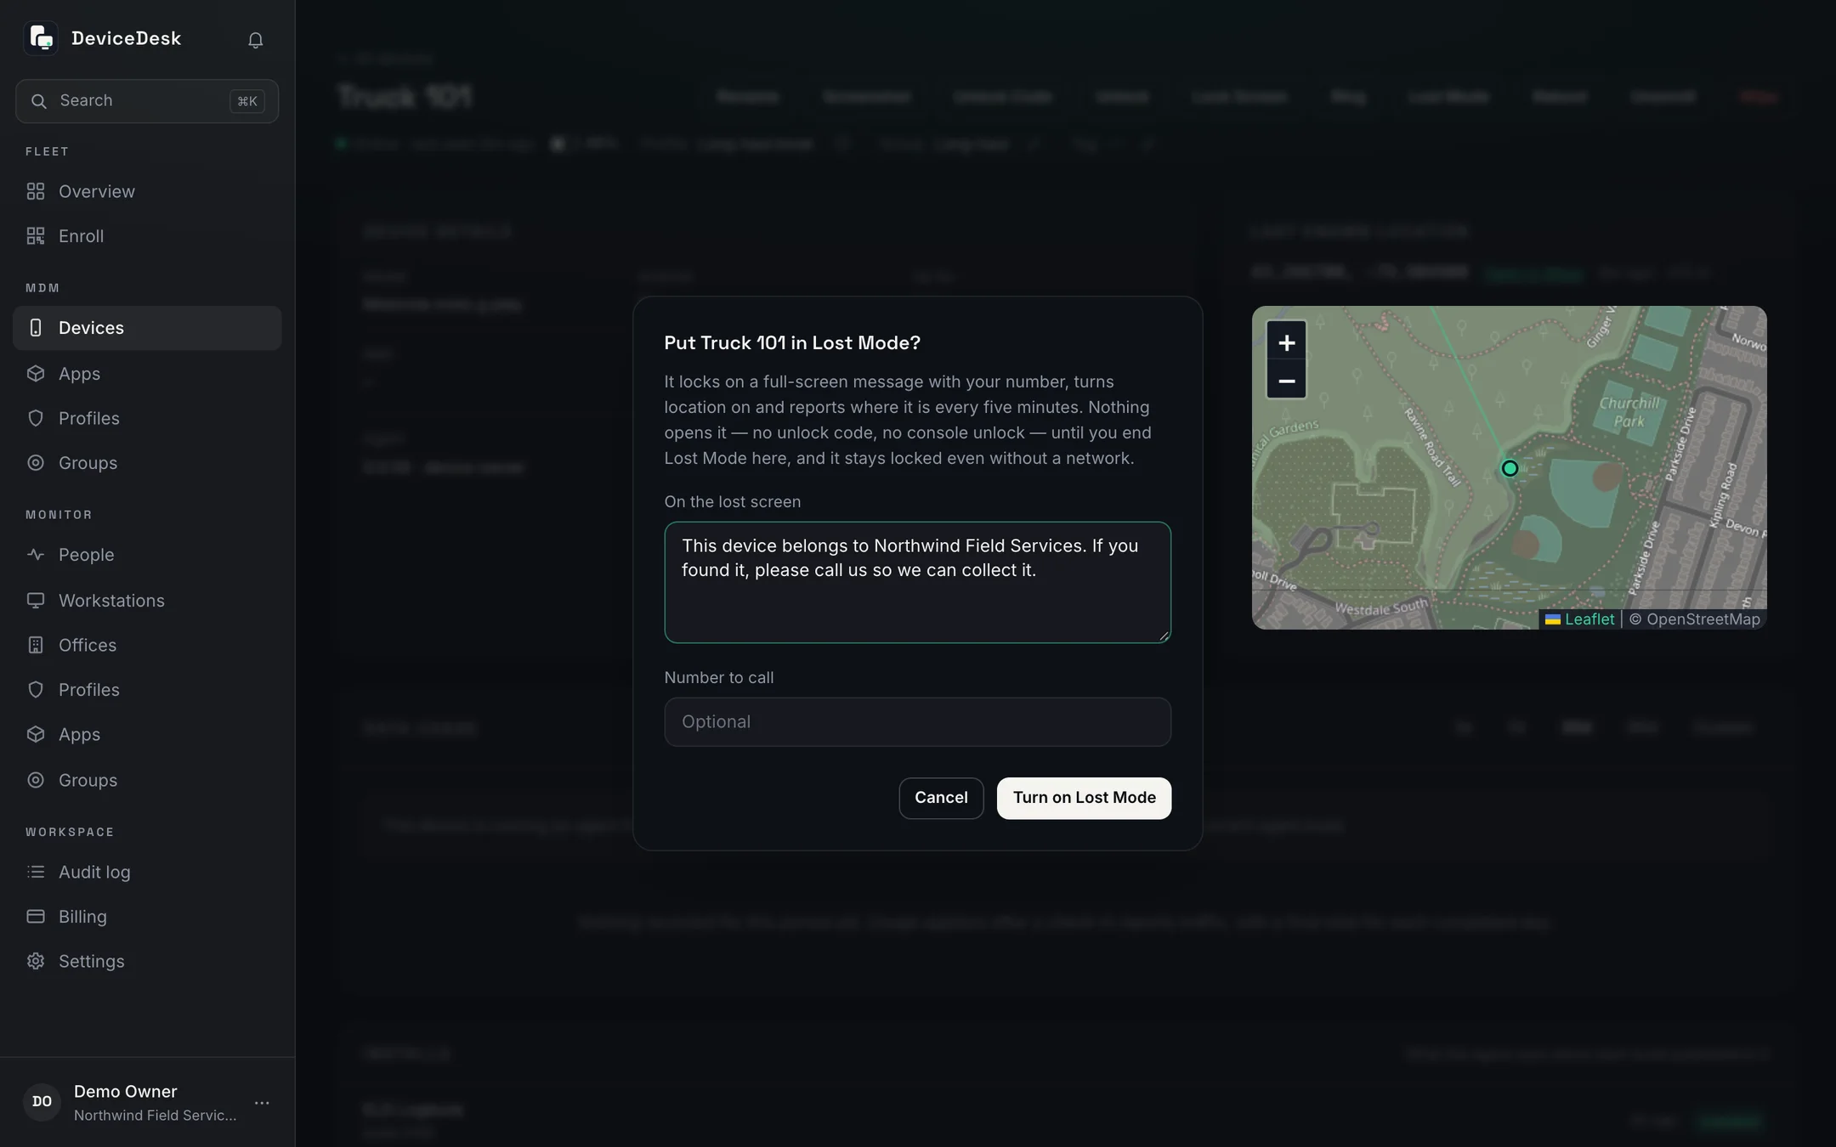Grab the message textarea resize handle
This screenshot has width=1836, height=1147.
pos(1164,636)
